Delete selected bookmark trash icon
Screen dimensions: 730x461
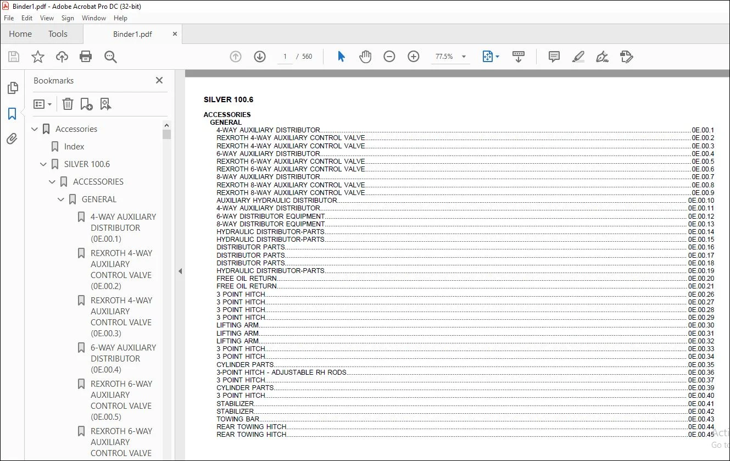point(68,104)
